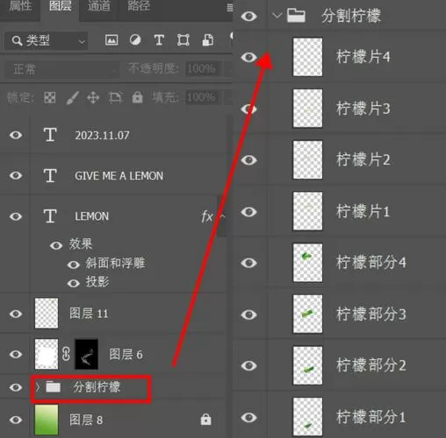
Task: Lock transparent pixels icon
Action: pyautogui.click(x=49, y=97)
